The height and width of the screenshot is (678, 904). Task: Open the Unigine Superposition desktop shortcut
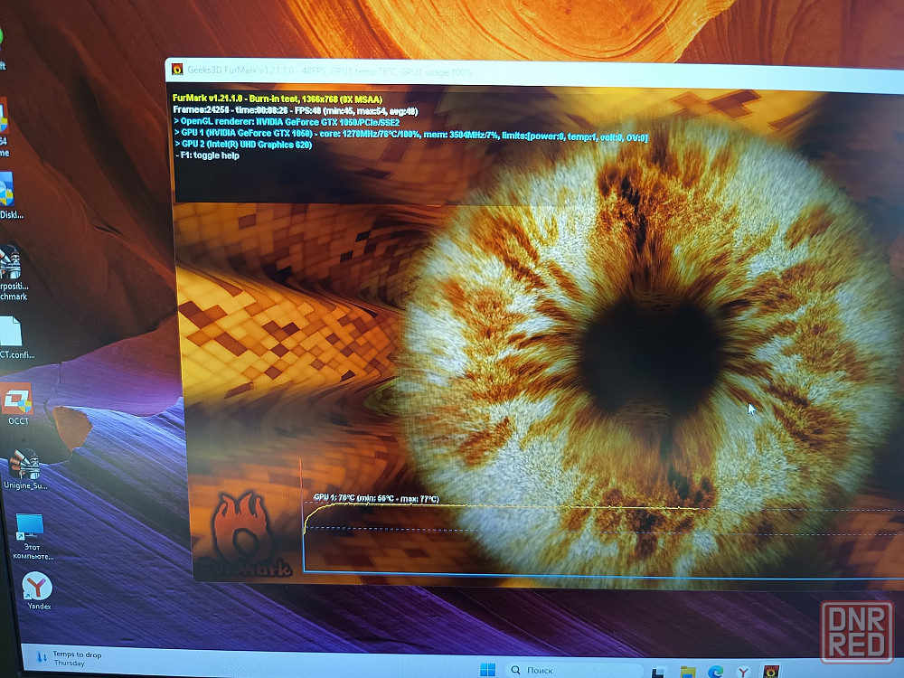pyautogui.click(x=24, y=466)
